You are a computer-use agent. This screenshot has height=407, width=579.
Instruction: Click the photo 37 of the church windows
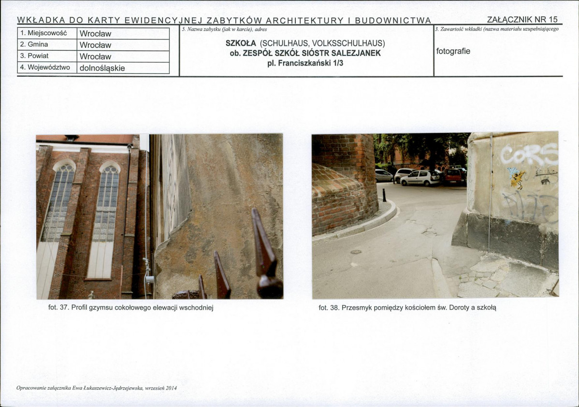click(x=159, y=216)
